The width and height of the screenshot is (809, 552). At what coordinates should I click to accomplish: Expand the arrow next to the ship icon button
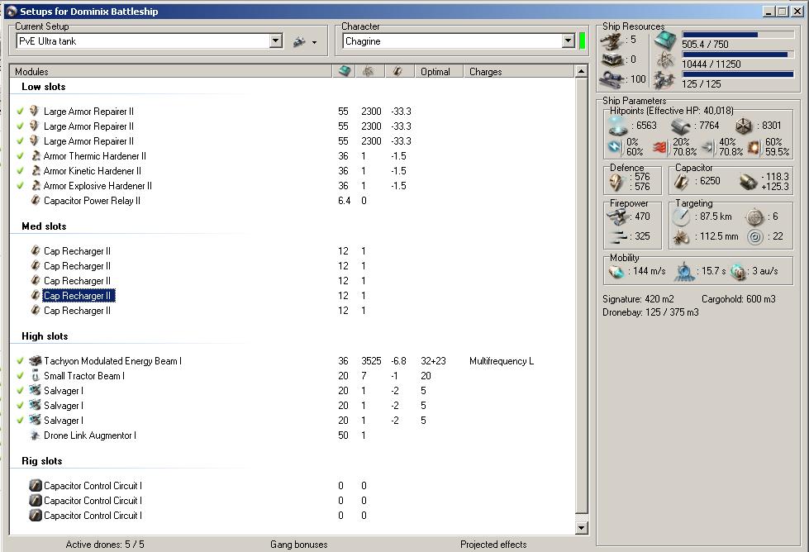coord(314,42)
